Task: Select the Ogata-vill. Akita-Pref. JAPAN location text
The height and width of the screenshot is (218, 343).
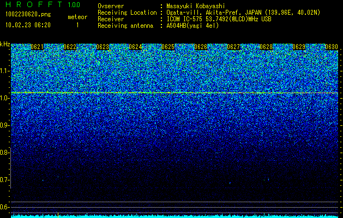Action: click(x=243, y=13)
